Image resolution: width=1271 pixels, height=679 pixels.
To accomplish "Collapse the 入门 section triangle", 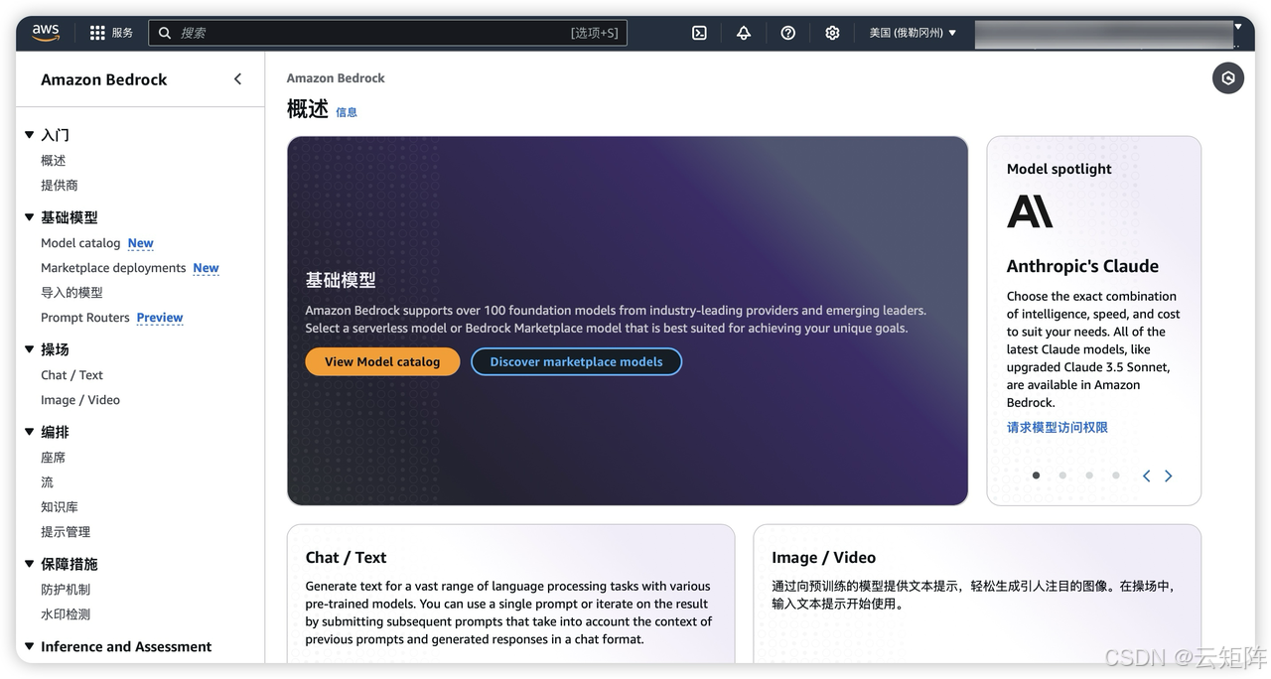I will 30,134.
